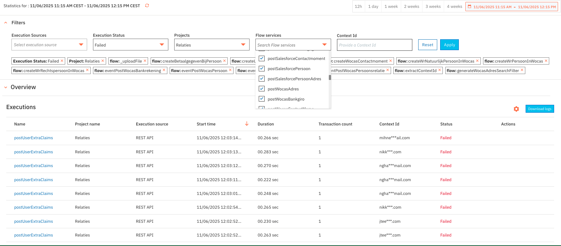
Task: Click the Apply filters button
Action: coord(449,45)
